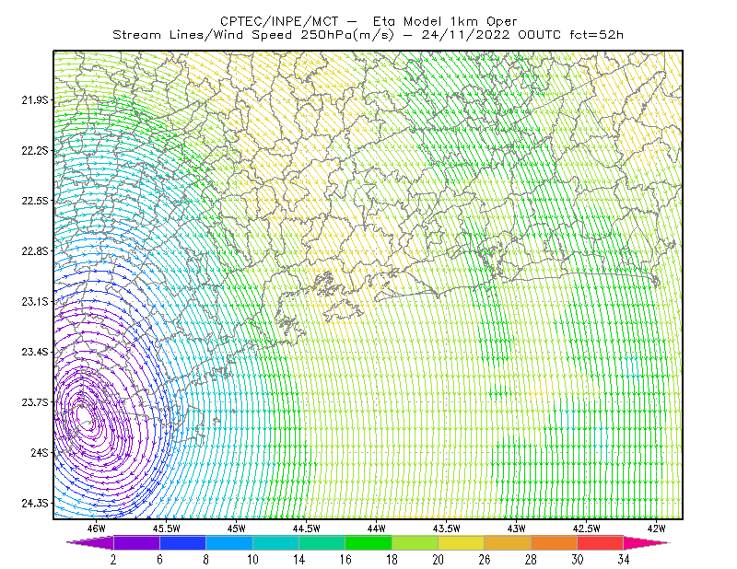Click the fct=52h forecast label
Image resolution: width=737 pixels, height=569 pixels.
[596, 35]
